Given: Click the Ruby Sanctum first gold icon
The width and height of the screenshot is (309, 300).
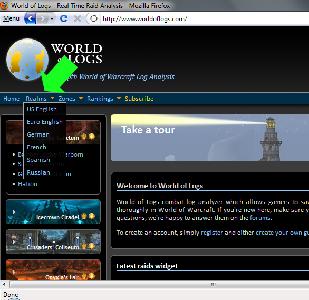Looking at the screenshot, I should [84, 137].
